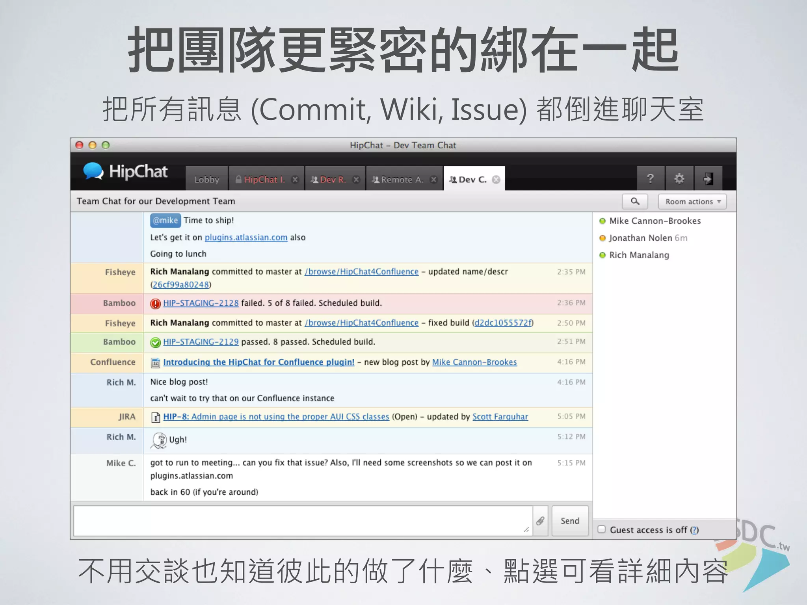The width and height of the screenshot is (807, 605).
Task: Open Introducing the HipChat for Confluence plugin link
Action: tap(259, 362)
